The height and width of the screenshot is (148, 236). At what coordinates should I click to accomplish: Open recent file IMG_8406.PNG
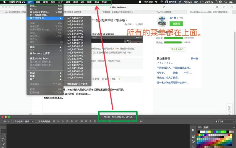77,18
